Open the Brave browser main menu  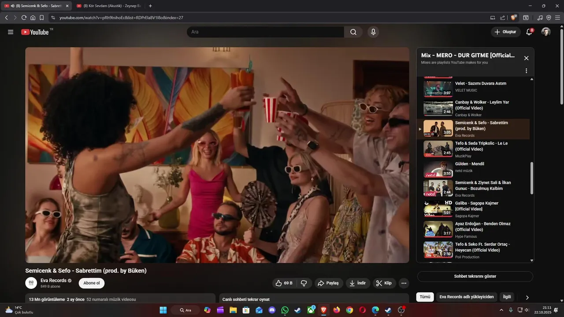(557, 18)
